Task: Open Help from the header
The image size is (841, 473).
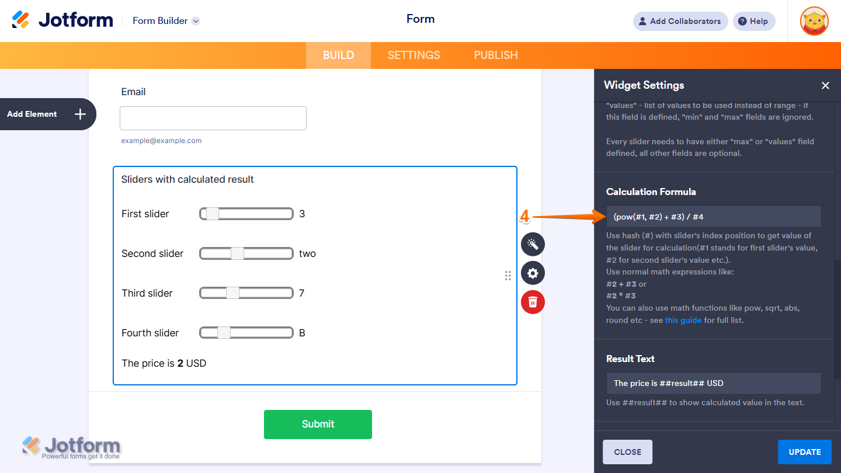Action: coord(753,21)
